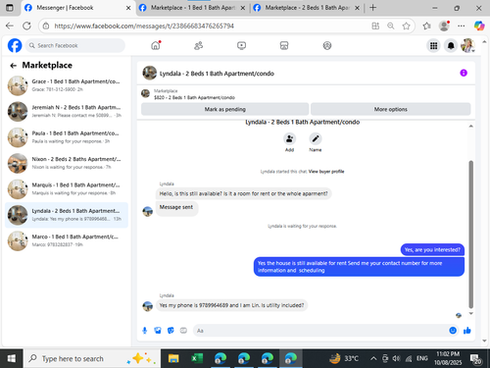Open the Facebook logo home link
The width and height of the screenshot is (490, 368).
(15, 45)
